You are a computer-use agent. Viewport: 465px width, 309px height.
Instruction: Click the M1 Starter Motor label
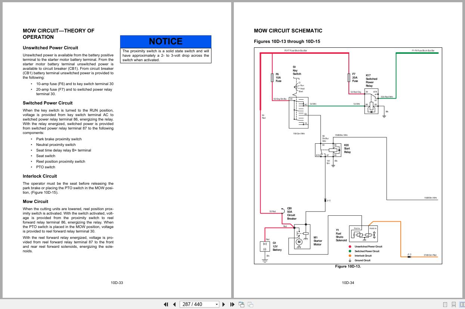[317, 241]
